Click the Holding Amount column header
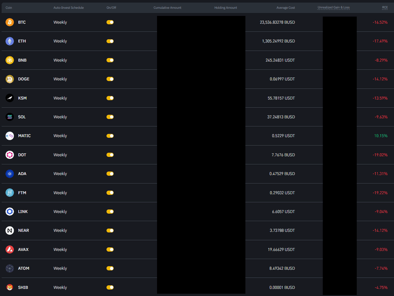The height and width of the screenshot is (296, 394). click(x=226, y=7)
